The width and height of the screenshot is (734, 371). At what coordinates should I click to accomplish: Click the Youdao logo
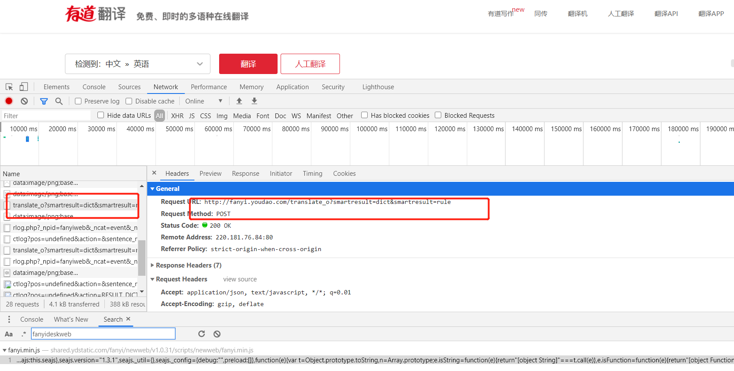[x=95, y=13]
